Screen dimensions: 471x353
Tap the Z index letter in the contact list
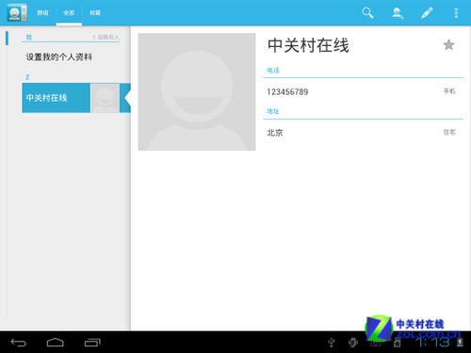(x=27, y=77)
